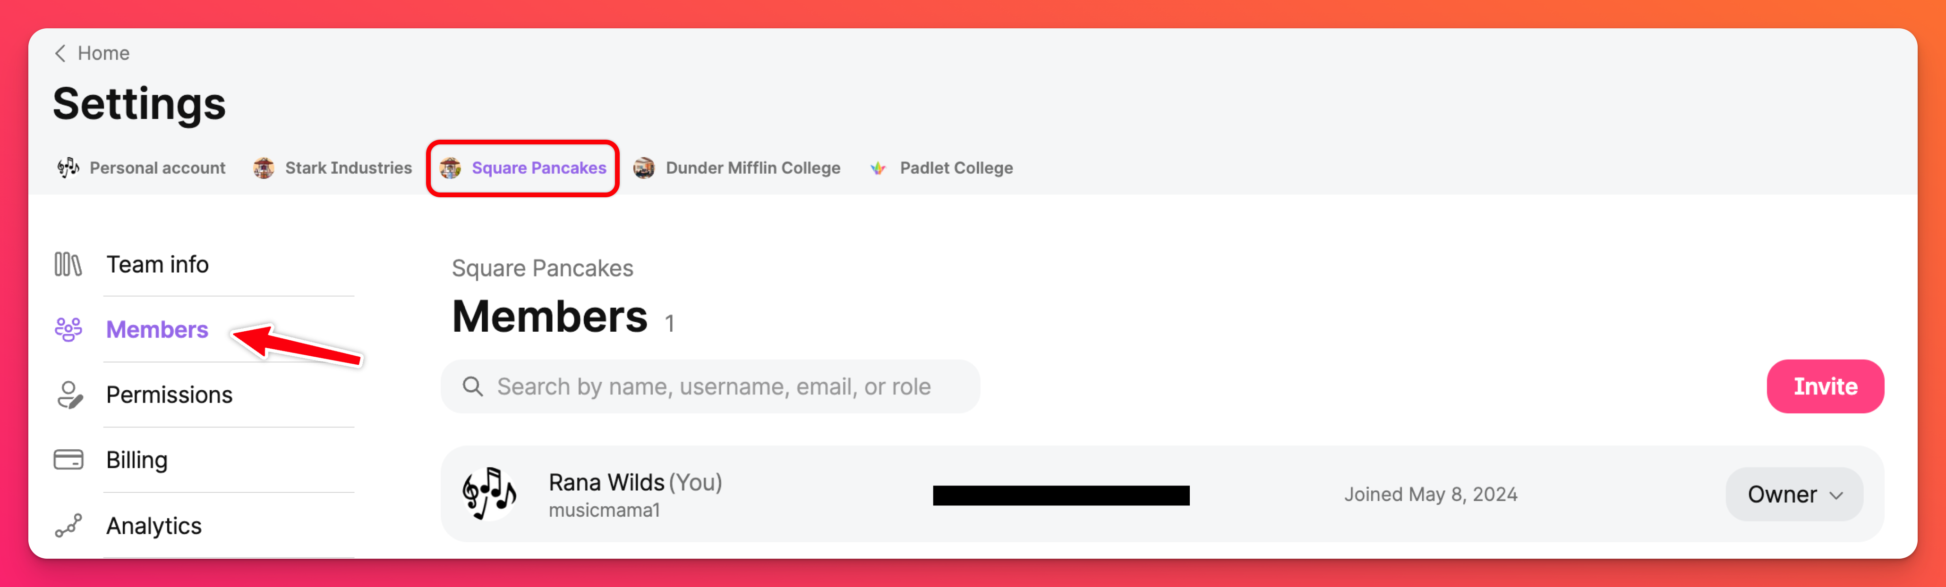Viewport: 1946px width, 587px height.
Task: Click the search magnifier icon
Action: pyautogui.click(x=473, y=386)
